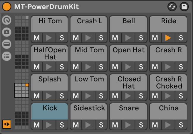The image size is (193, 134).
Task: Toggle the MT-PowerDrumKit device activator
Action: (6, 6)
